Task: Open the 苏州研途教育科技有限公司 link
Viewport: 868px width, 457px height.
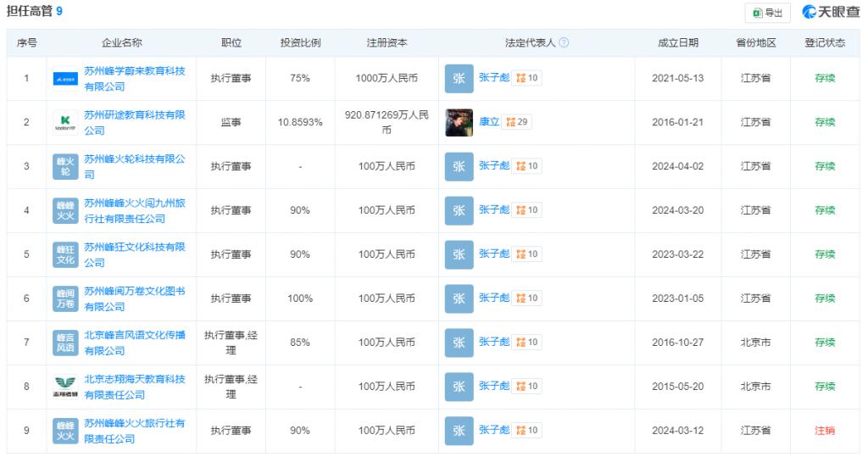Action: pyautogui.click(x=135, y=122)
